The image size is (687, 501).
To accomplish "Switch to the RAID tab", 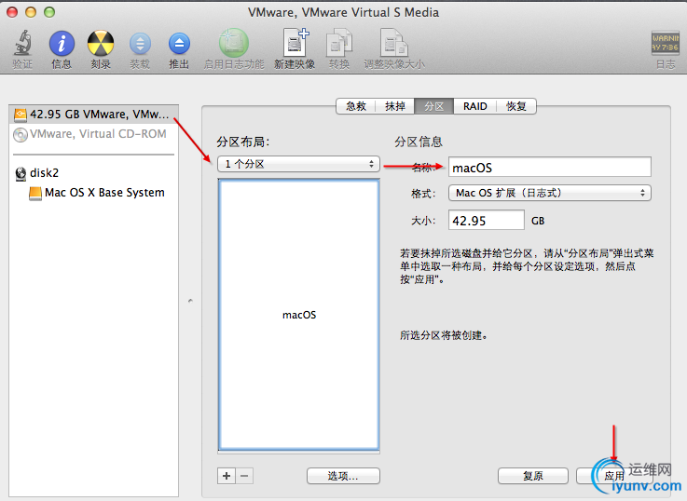I will point(475,106).
